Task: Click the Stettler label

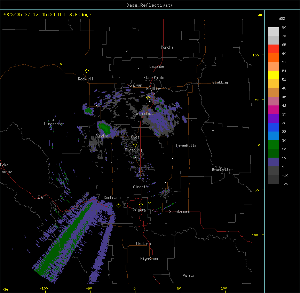Action: pos(221,82)
